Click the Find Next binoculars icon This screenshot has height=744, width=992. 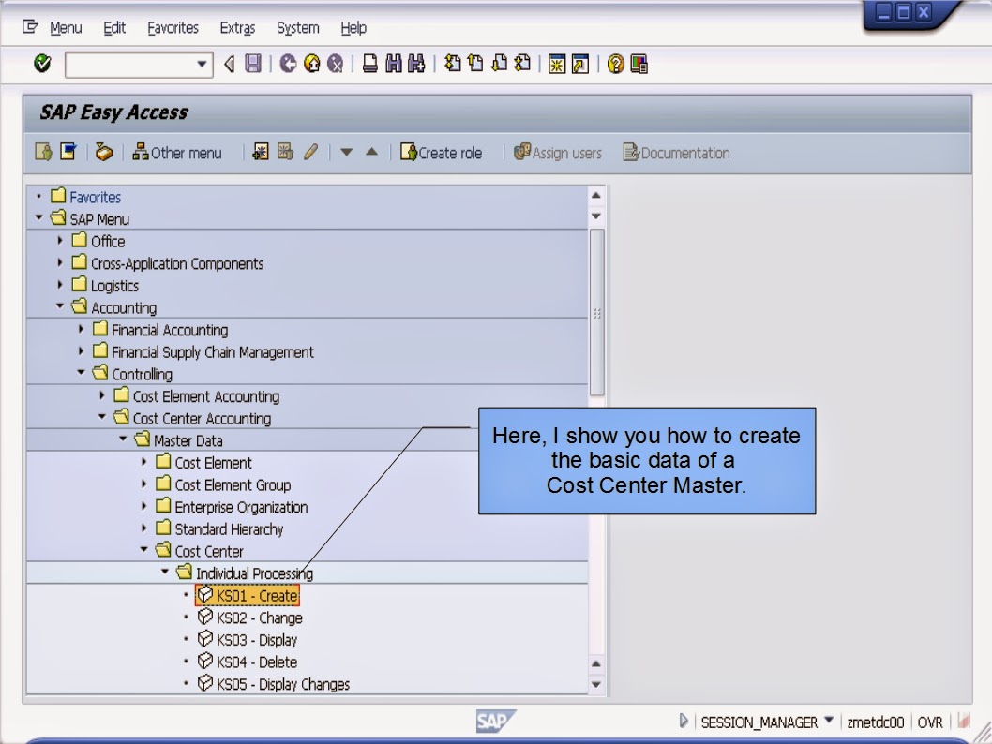(x=416, y=64)
